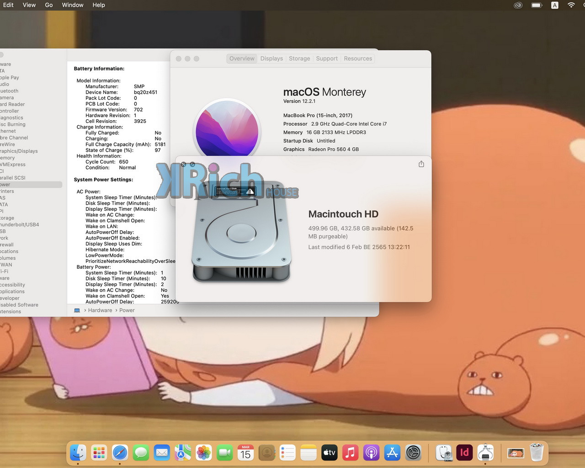Click the Macintouch HD disk name

[x=343, y=214]
